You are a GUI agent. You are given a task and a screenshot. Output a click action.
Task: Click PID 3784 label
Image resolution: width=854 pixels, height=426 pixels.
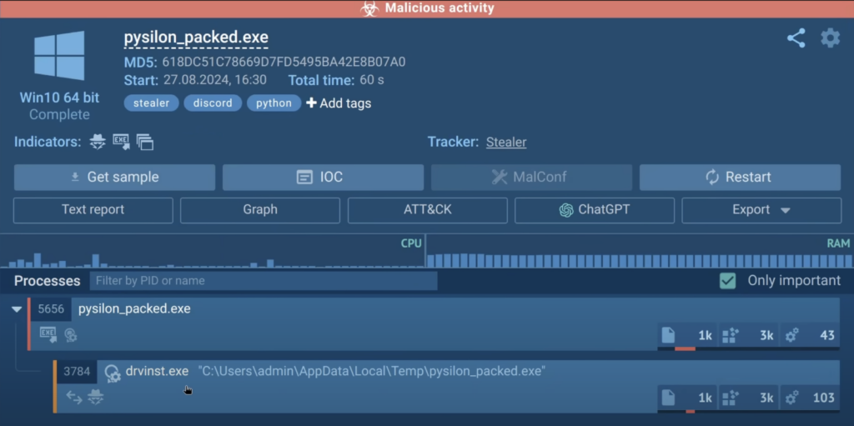(77, 372)
